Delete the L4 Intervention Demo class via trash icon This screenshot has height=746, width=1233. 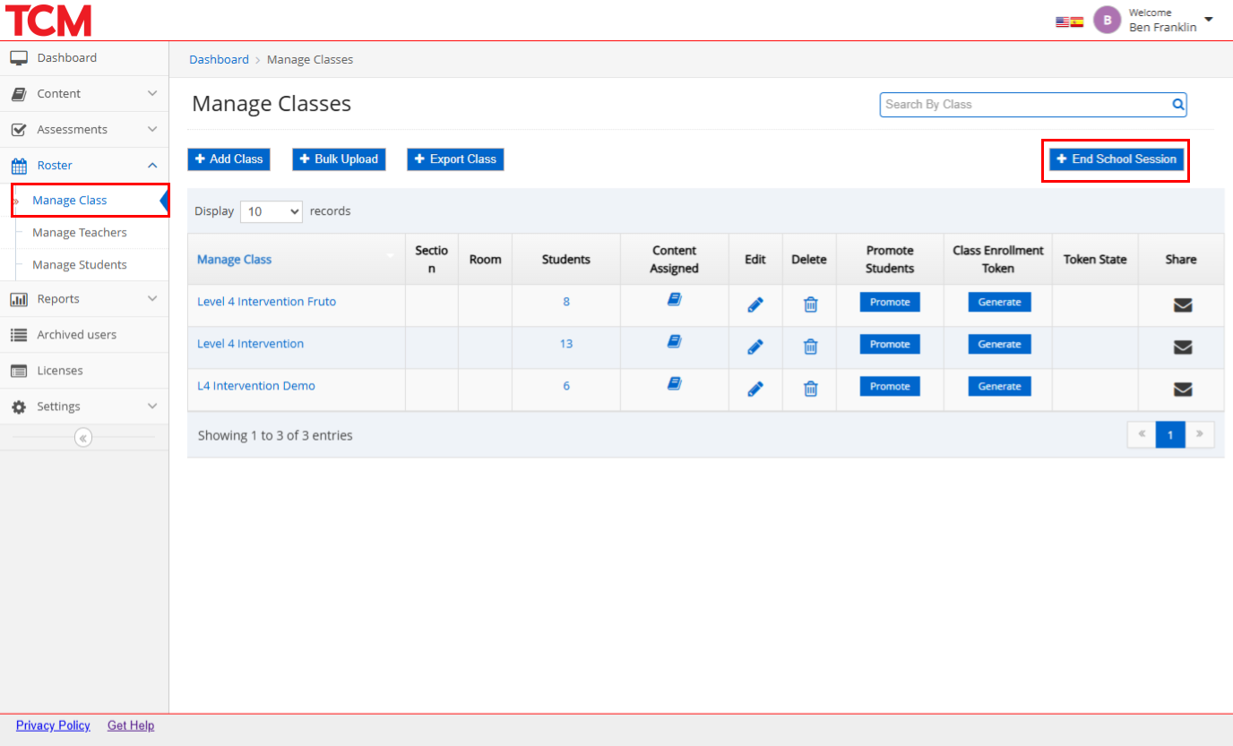810,389
